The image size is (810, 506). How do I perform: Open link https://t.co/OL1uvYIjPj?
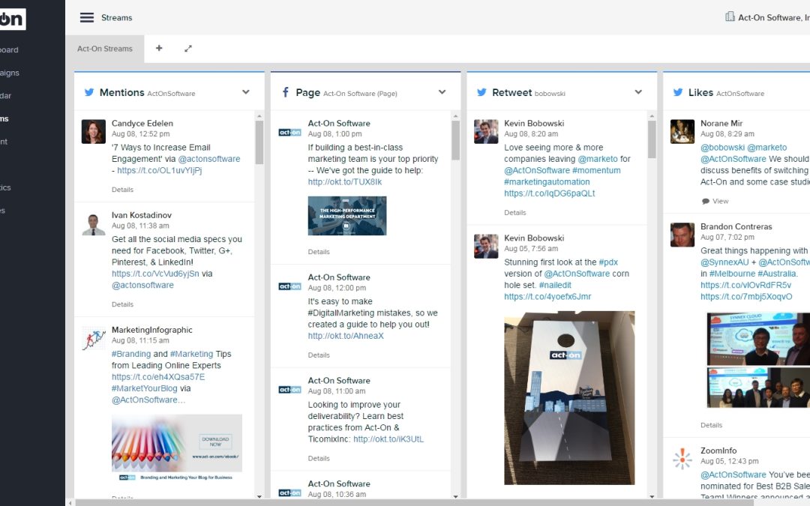click(x=159, y=170)
